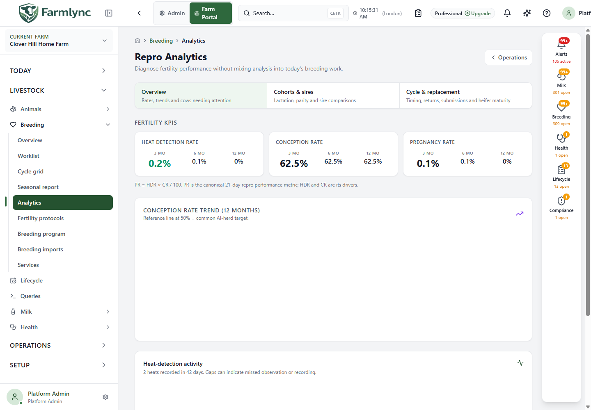Open Milk in the right rail
The width and height of the screenshot is (591, 410).
[x=561, y=82]
